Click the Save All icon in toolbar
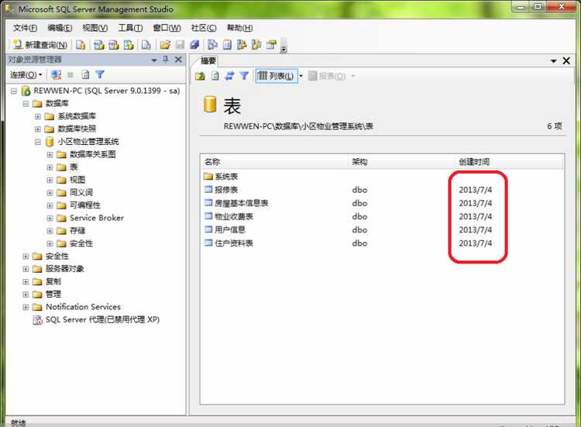581x427 pixels. click(195, 45)
